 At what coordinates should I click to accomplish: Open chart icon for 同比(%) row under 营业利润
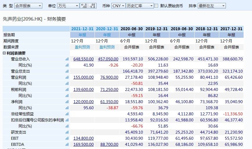click(67, 84)
